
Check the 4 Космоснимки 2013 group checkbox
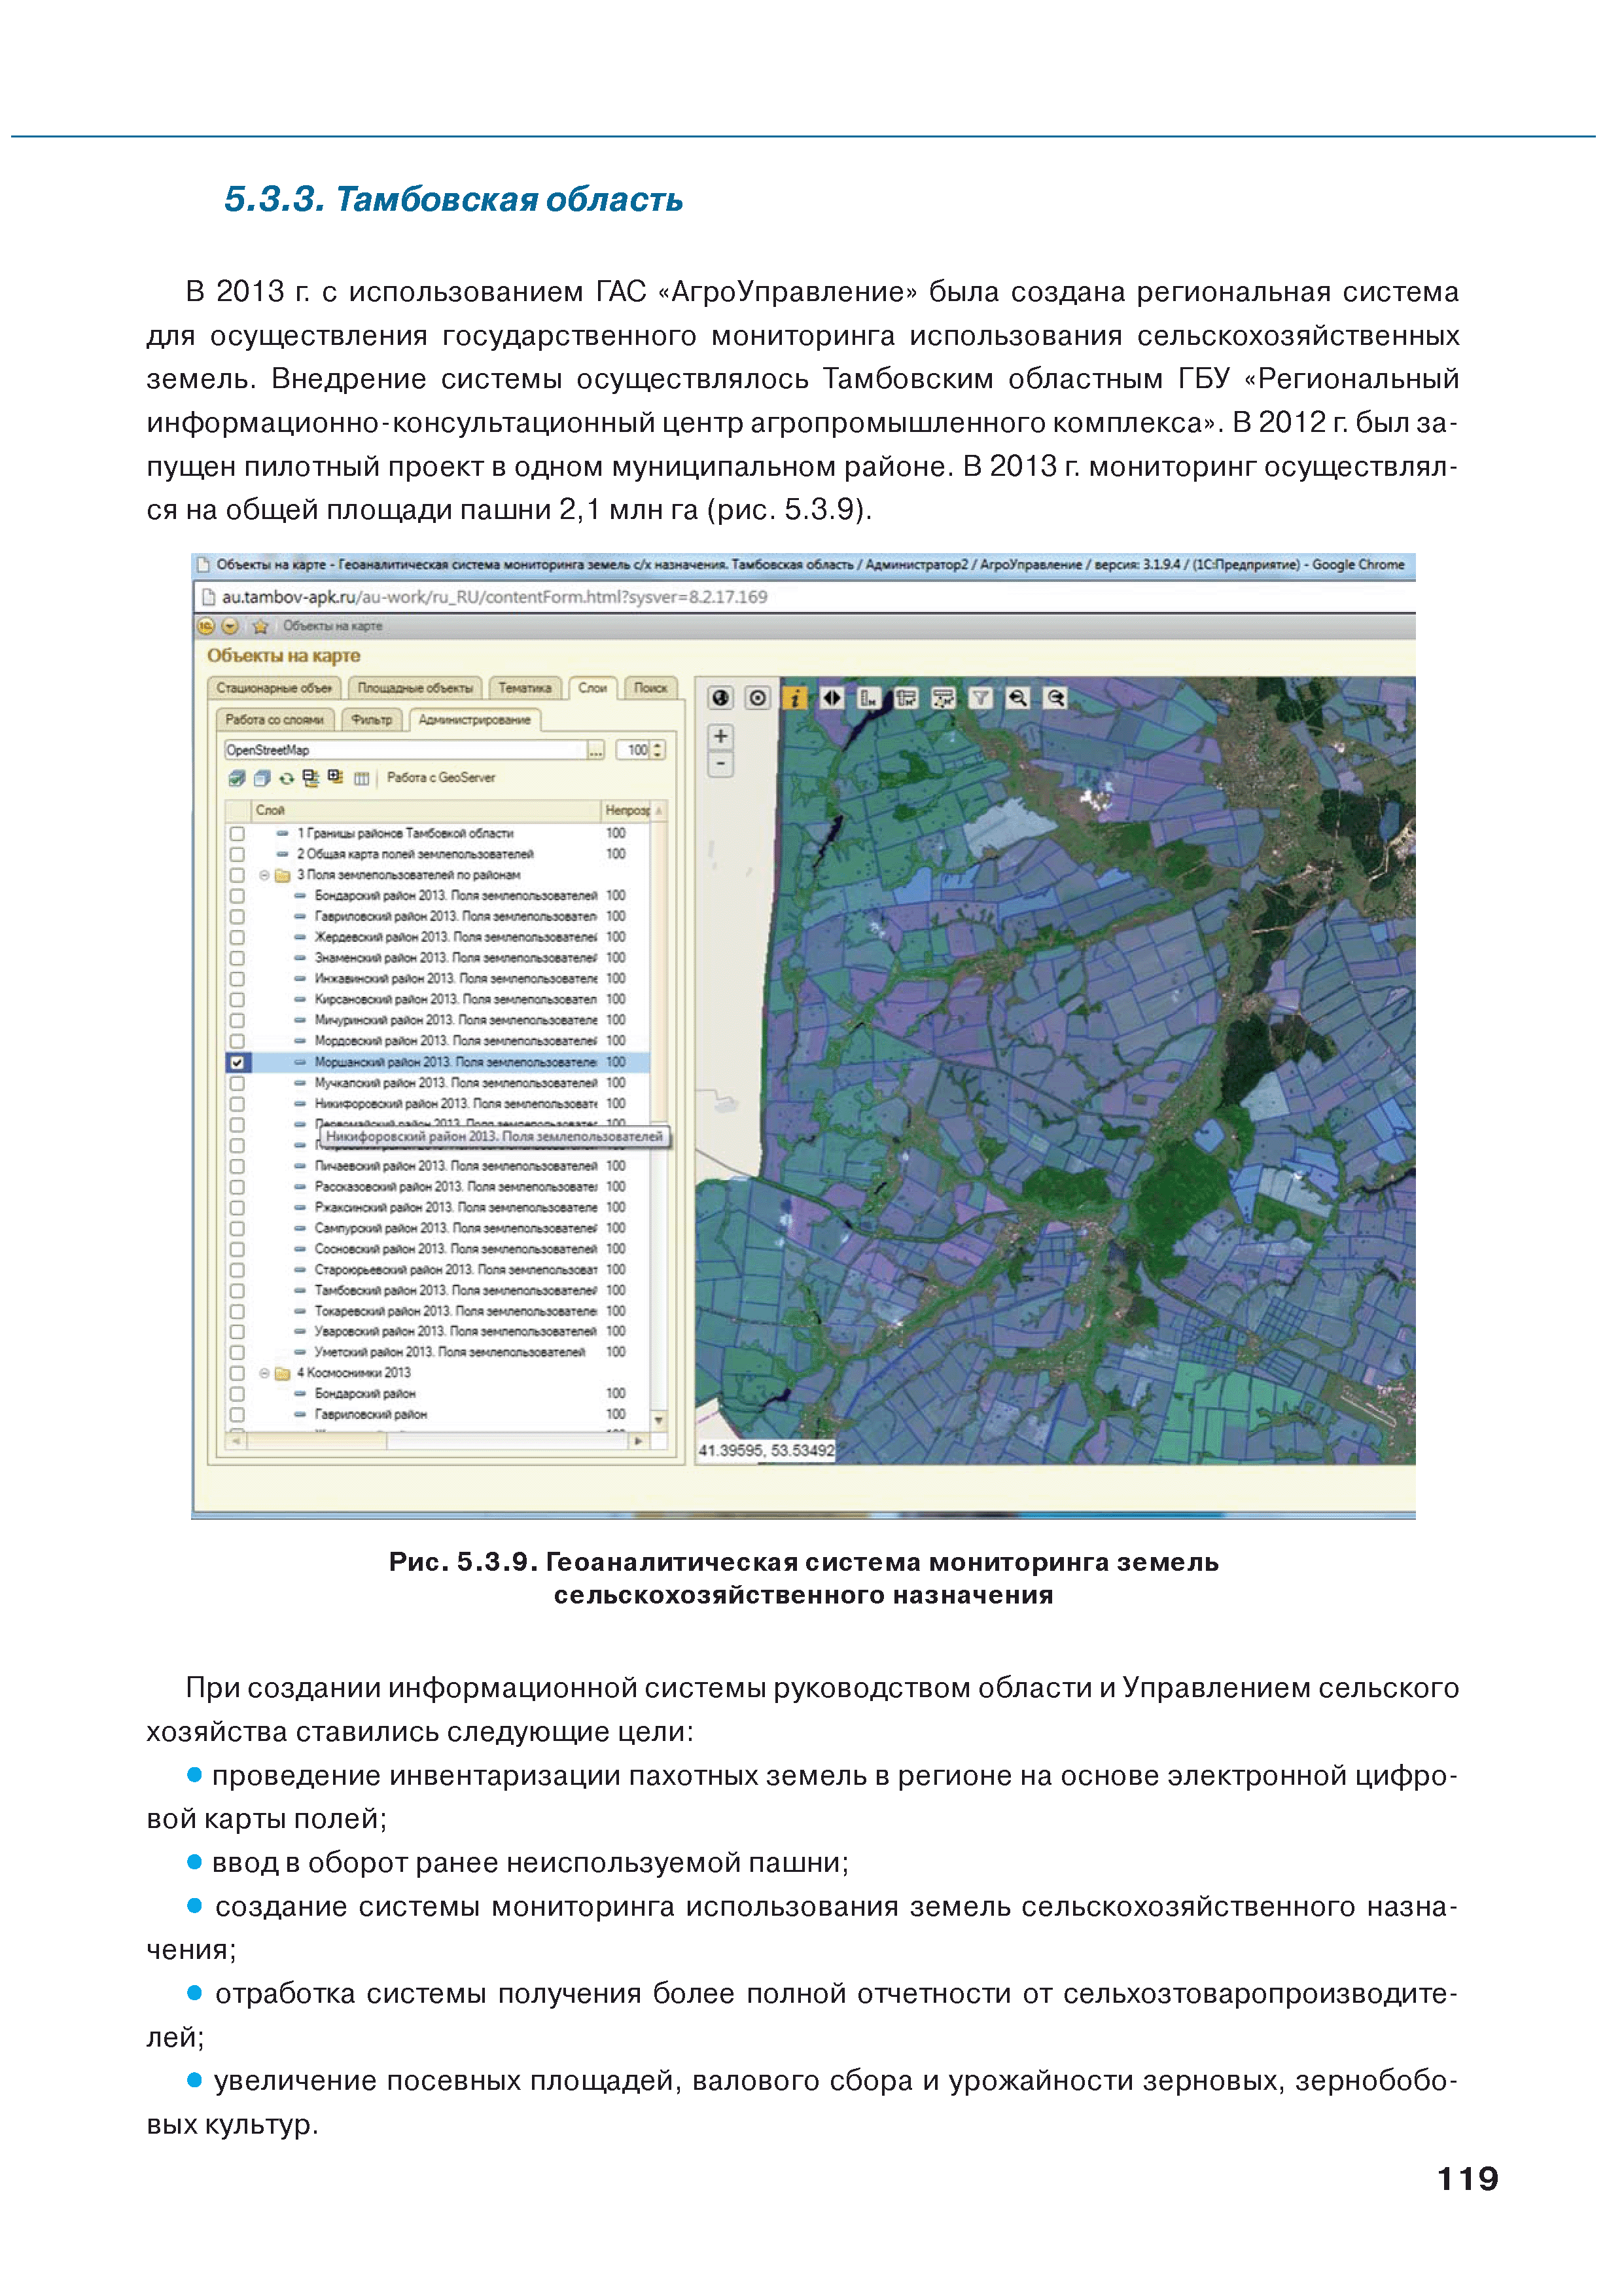pos(237,1373)
